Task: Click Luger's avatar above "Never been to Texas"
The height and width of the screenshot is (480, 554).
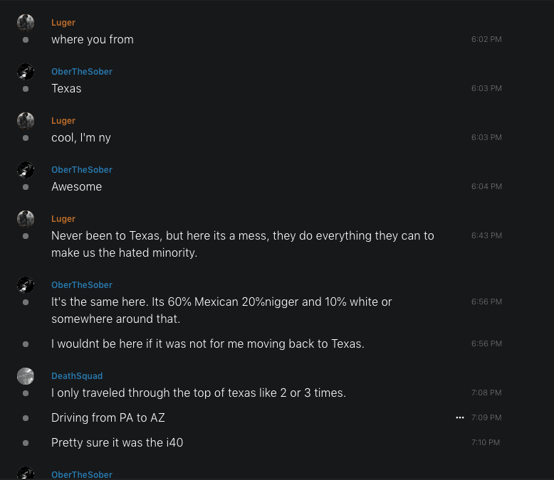Action: (26, 218)
